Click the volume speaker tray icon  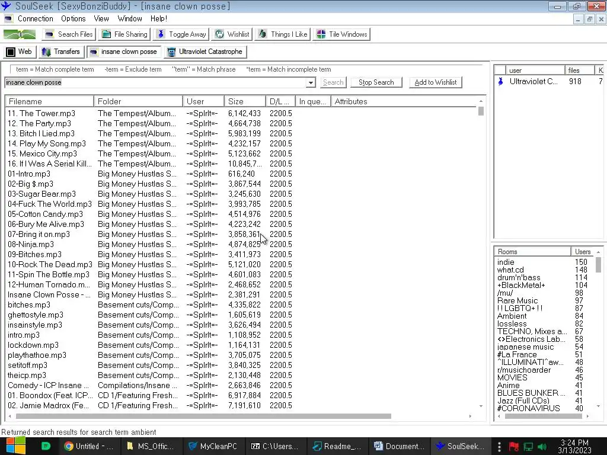pos(542,447)
